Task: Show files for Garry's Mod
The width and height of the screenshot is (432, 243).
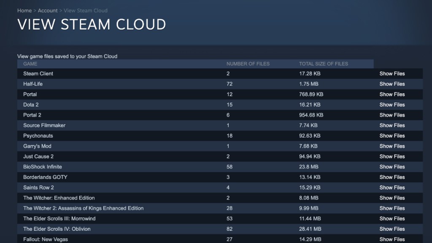Action: pyautogui.click(x=392, y=146)
